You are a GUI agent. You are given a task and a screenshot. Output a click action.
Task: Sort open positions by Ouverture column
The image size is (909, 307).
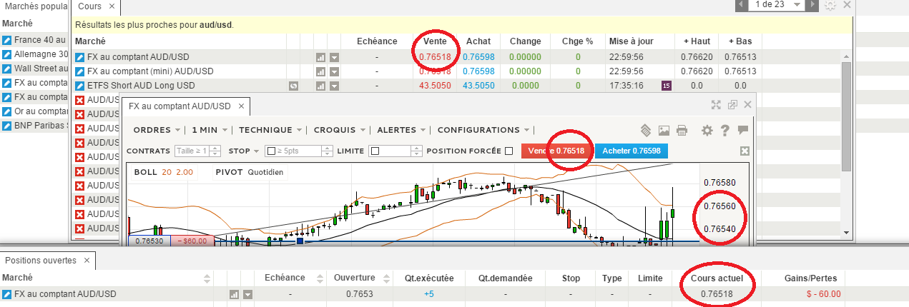[x=354, y=278]
